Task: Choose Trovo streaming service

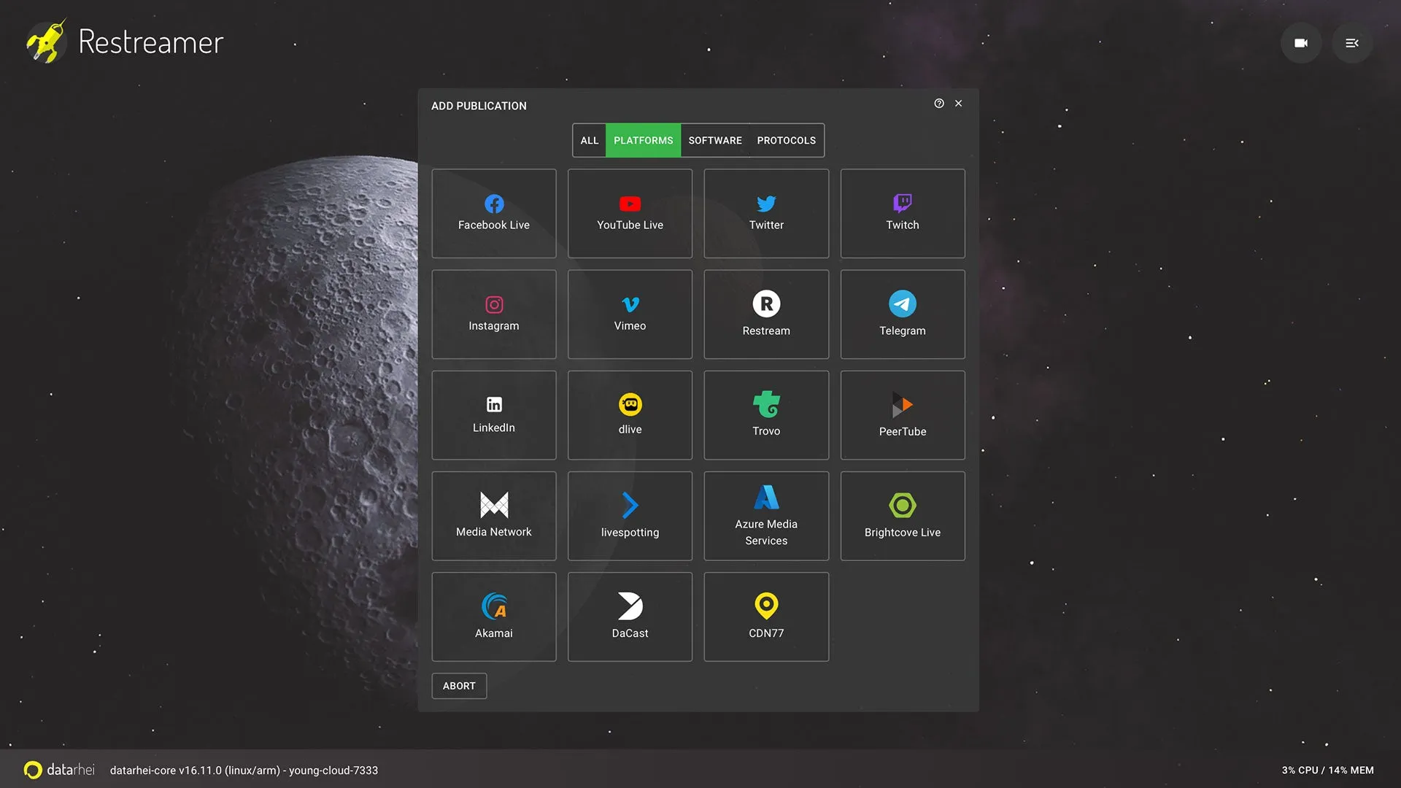Action: click(x=766, y=414)
